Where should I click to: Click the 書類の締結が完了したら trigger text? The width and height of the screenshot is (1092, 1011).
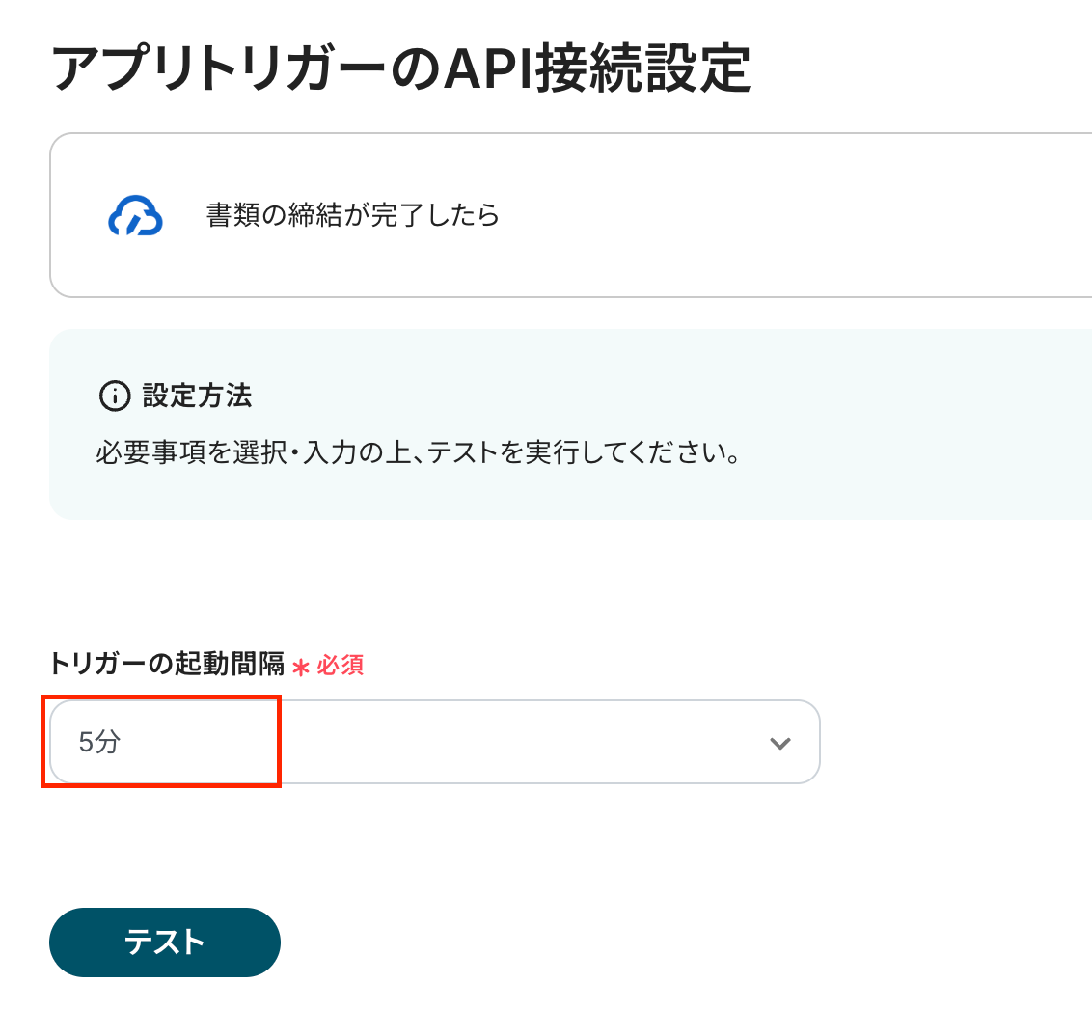(x=353, y=215)
